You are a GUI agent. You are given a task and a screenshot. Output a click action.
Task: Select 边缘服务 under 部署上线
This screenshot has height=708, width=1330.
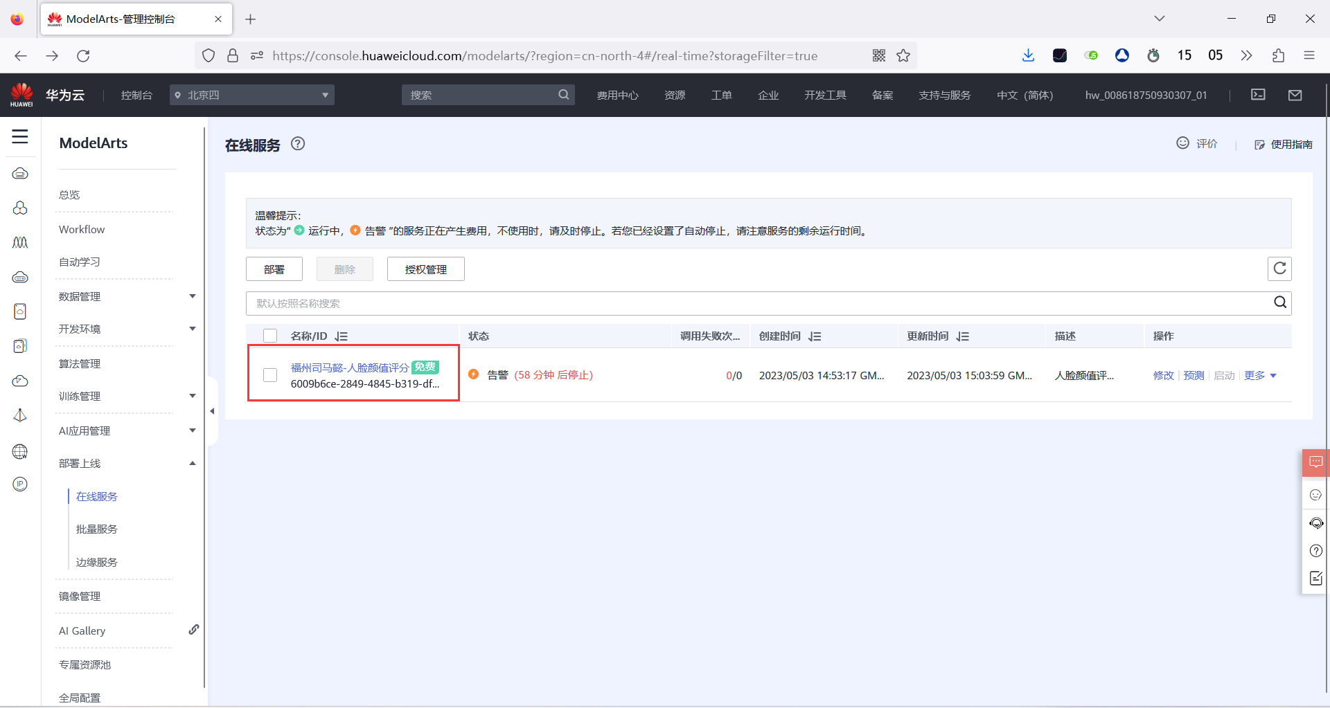coord(97,562)
